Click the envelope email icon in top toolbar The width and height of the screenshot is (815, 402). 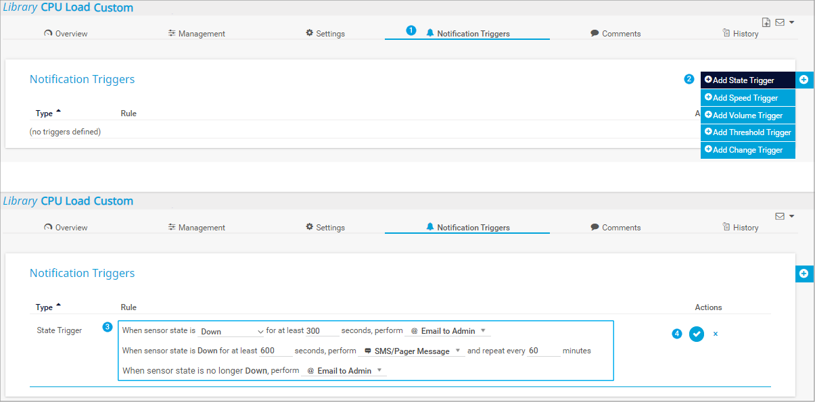pos(779,22)
